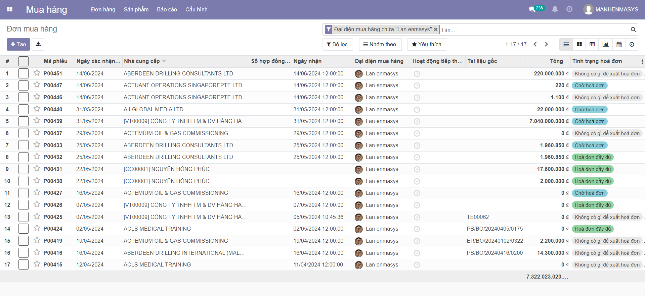This screenshot has height=296, width=645.
Task: Tick the checkbox for row P00440
Action: [x=24, y=109]
